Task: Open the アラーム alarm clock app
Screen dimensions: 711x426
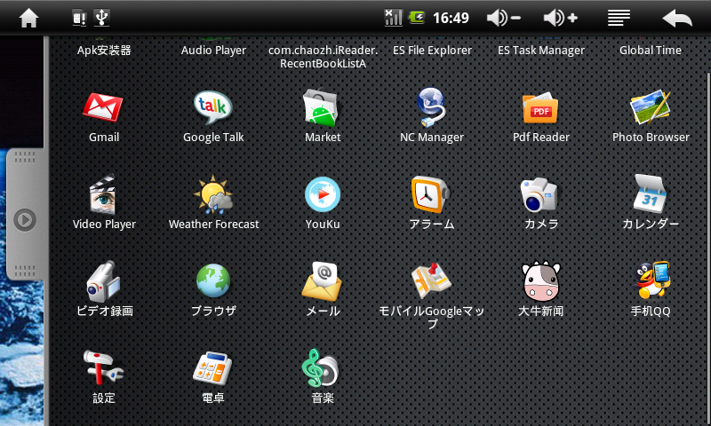Action: [x=430, y=194]
